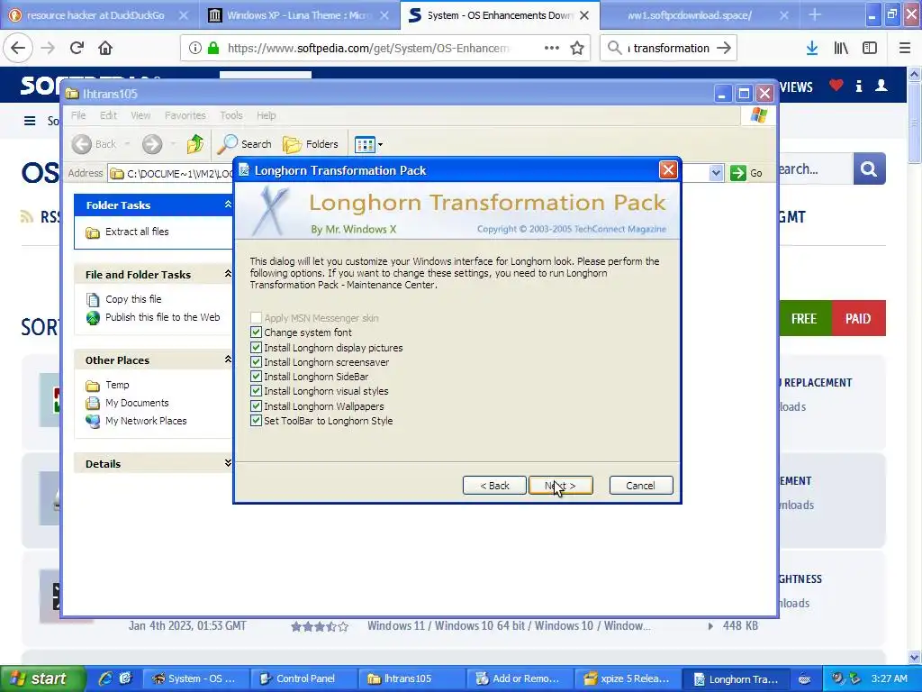Click the Softpedia blue search magnifier button
The image size is (922, 692).
[x=869, y=168]
